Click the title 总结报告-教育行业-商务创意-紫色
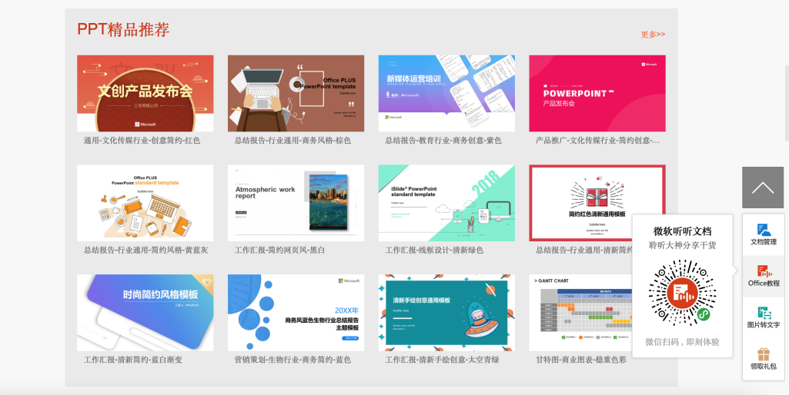 tap(443, 140)
